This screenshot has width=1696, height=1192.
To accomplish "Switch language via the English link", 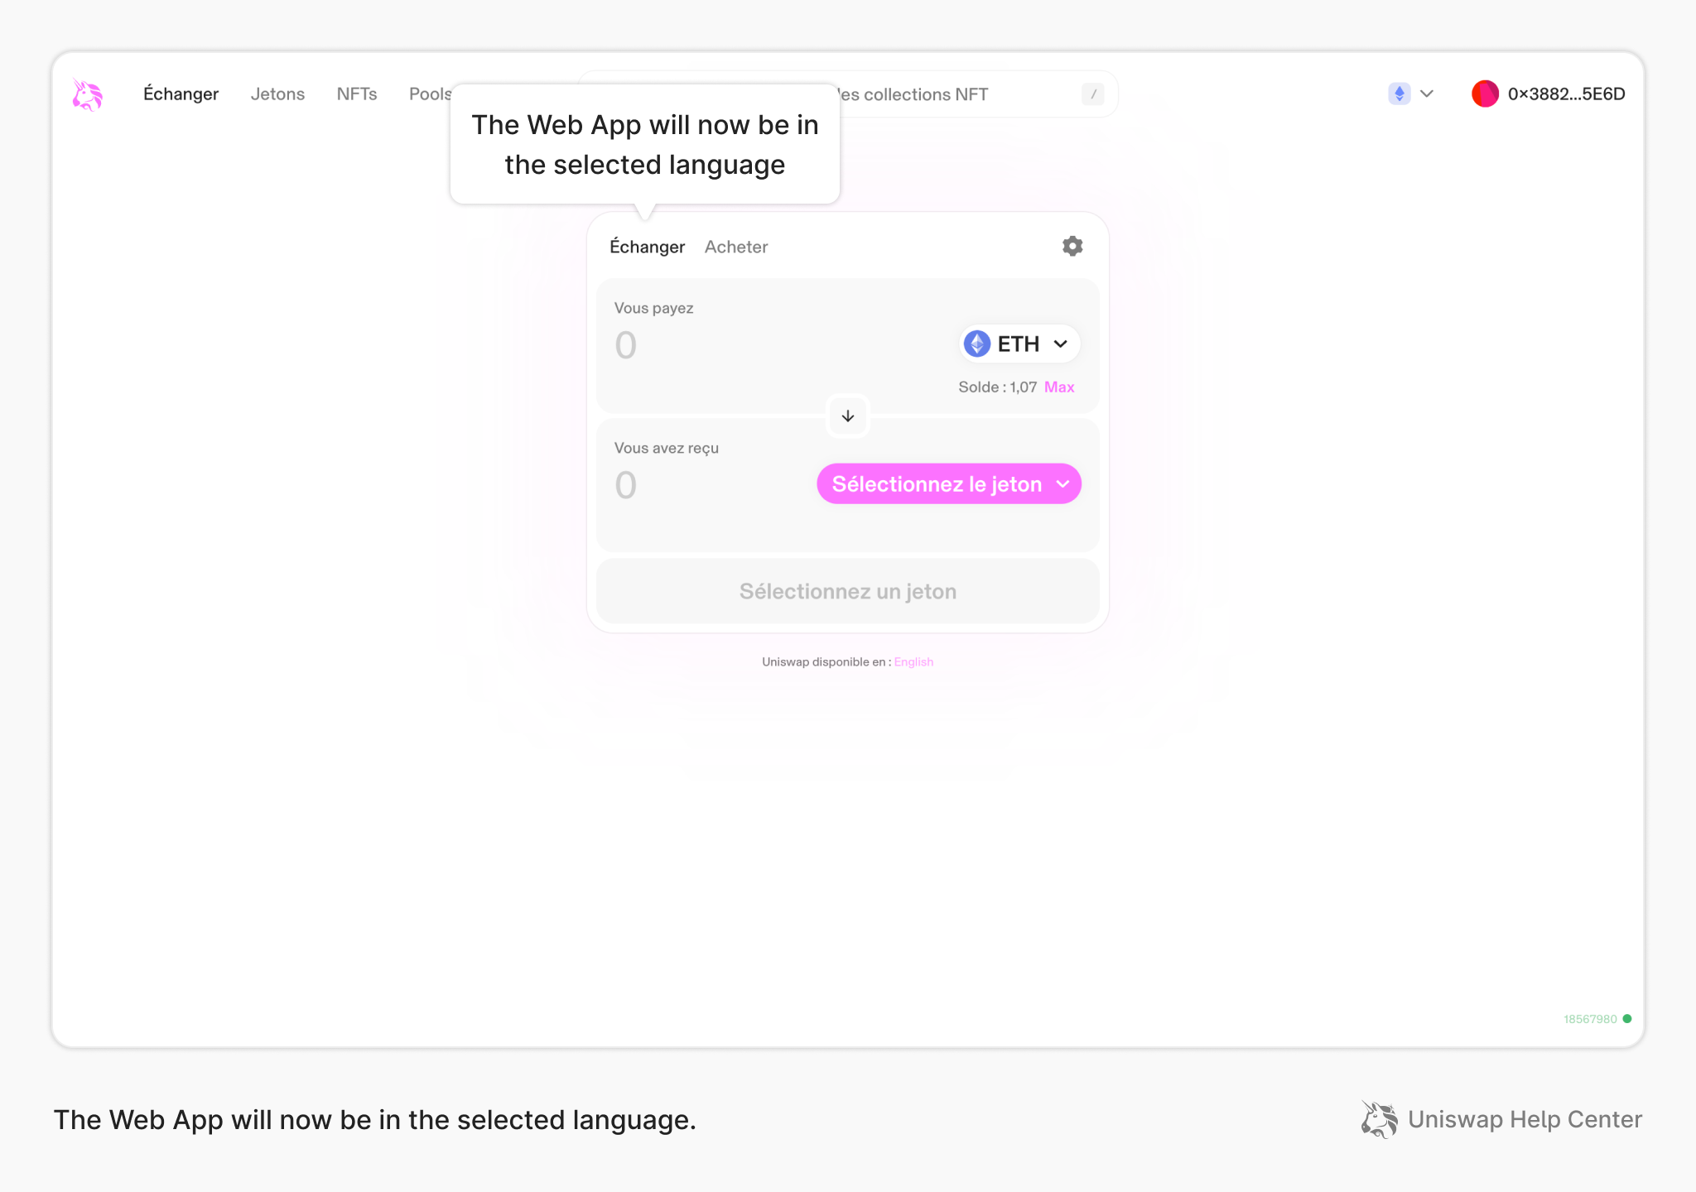I will point(913,662).
